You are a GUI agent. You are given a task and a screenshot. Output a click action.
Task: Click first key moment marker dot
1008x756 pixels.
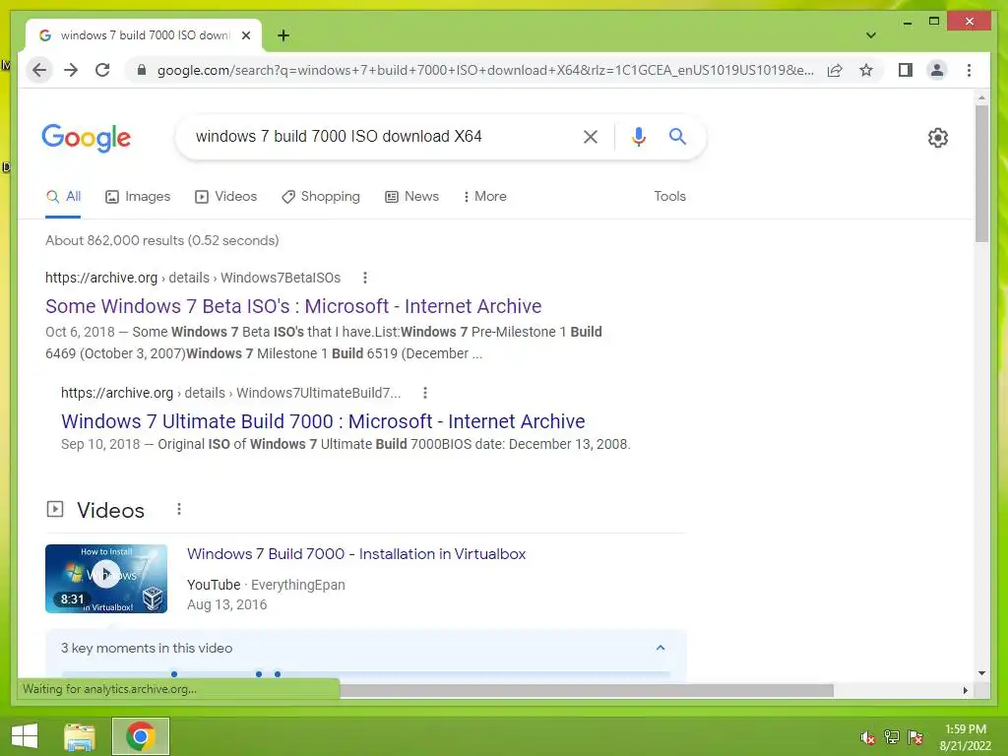point(174,674)
